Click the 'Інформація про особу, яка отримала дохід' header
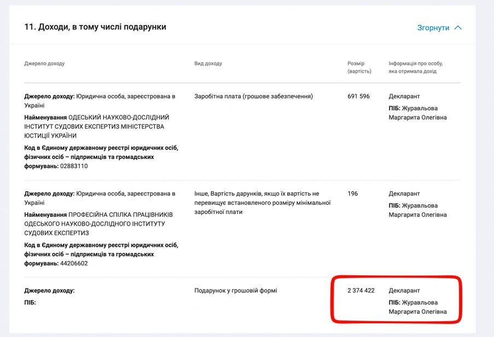 pos(416,67)
